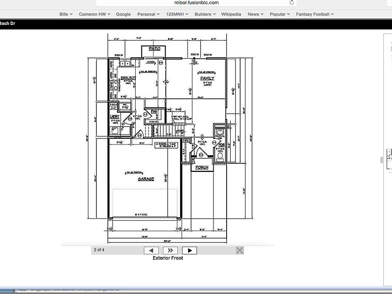Go to the previous photo with the left arrow
The width and height of the screenshot is (392, 294).
click(x=151, y=250)
